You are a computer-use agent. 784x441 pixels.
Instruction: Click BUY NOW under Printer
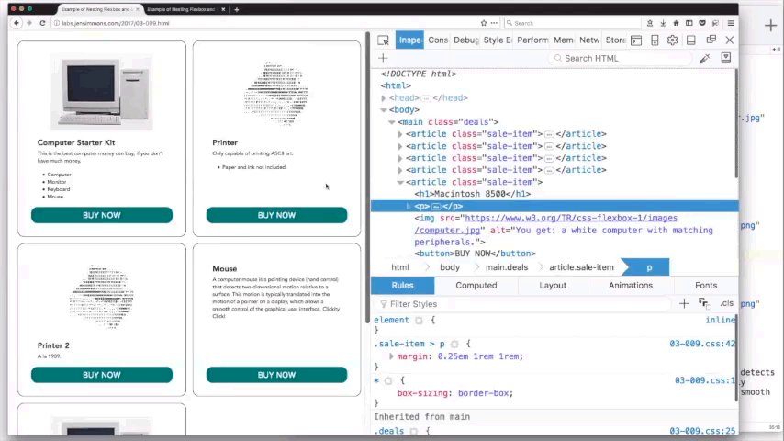click(276, 215)
